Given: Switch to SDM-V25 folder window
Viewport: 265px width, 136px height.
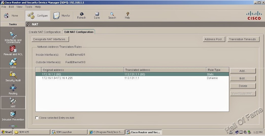Looking at the screenshot, I should (32, 132).
